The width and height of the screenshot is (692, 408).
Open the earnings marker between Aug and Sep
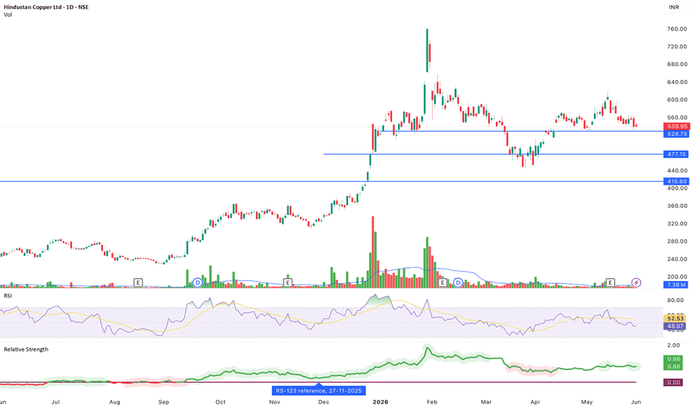pyautogui.click(x=138, y=283)
